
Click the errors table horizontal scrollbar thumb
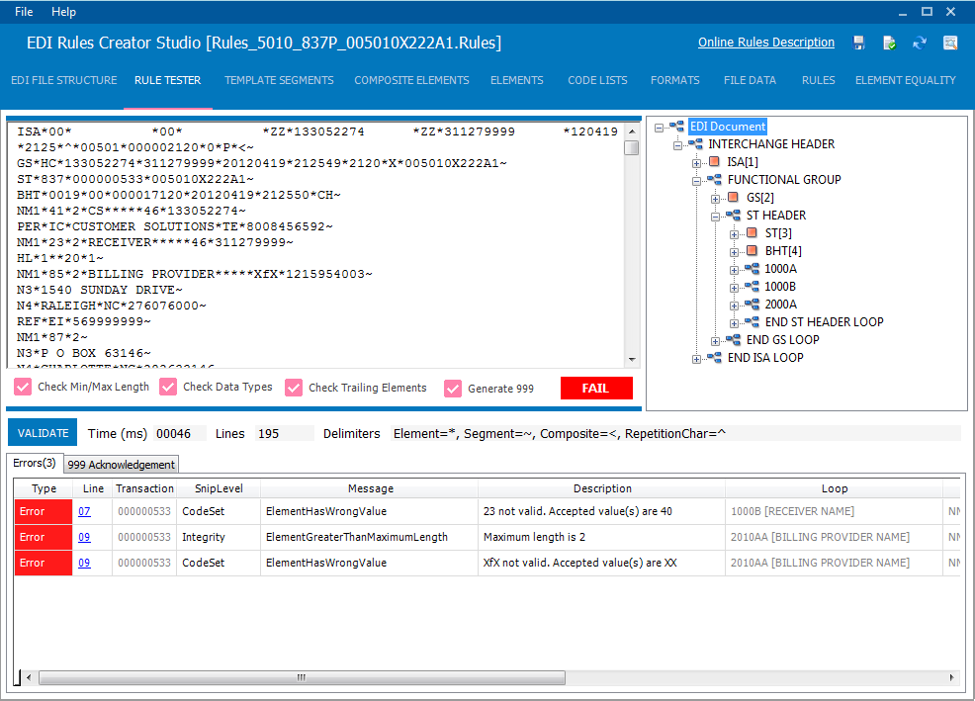pyautogui.click(x=302, y=677)
